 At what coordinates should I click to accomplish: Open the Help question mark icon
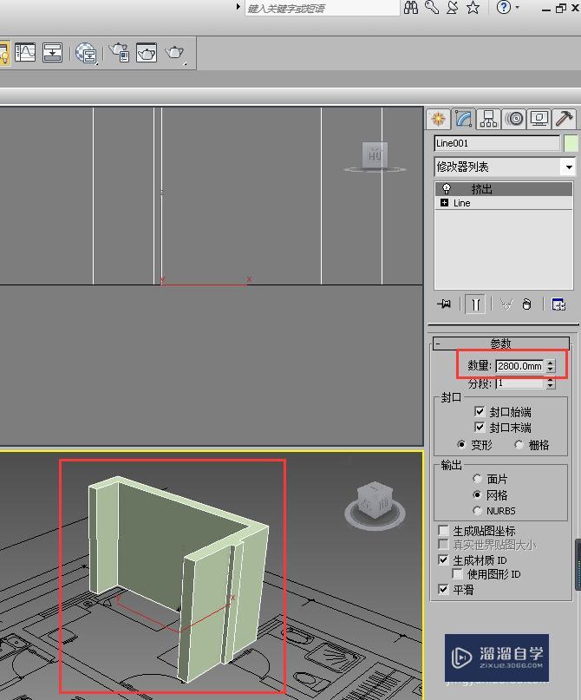504,7
